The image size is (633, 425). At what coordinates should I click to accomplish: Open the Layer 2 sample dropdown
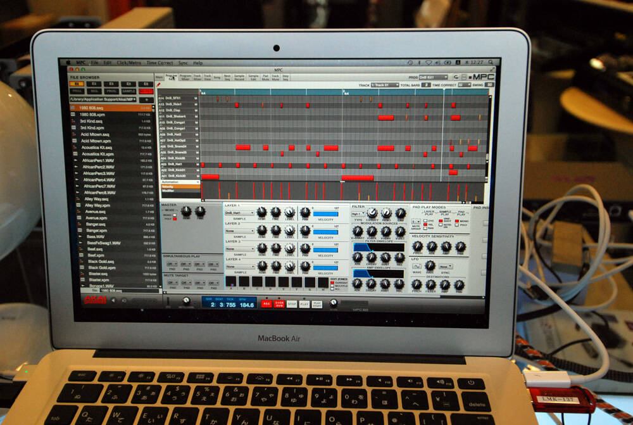coord(239,231)
